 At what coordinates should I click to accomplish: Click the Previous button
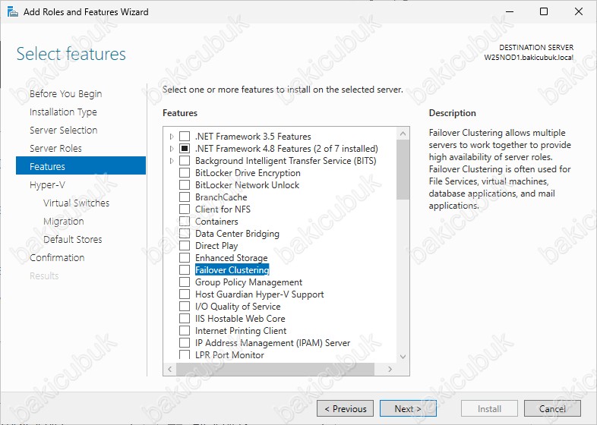[x=346, y=408]
